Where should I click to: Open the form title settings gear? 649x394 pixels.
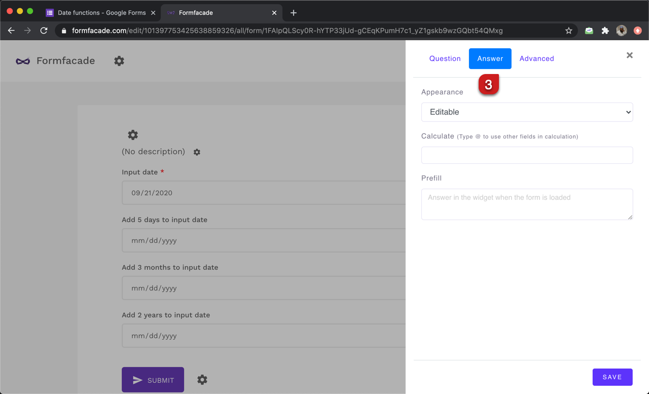(133, 135)
